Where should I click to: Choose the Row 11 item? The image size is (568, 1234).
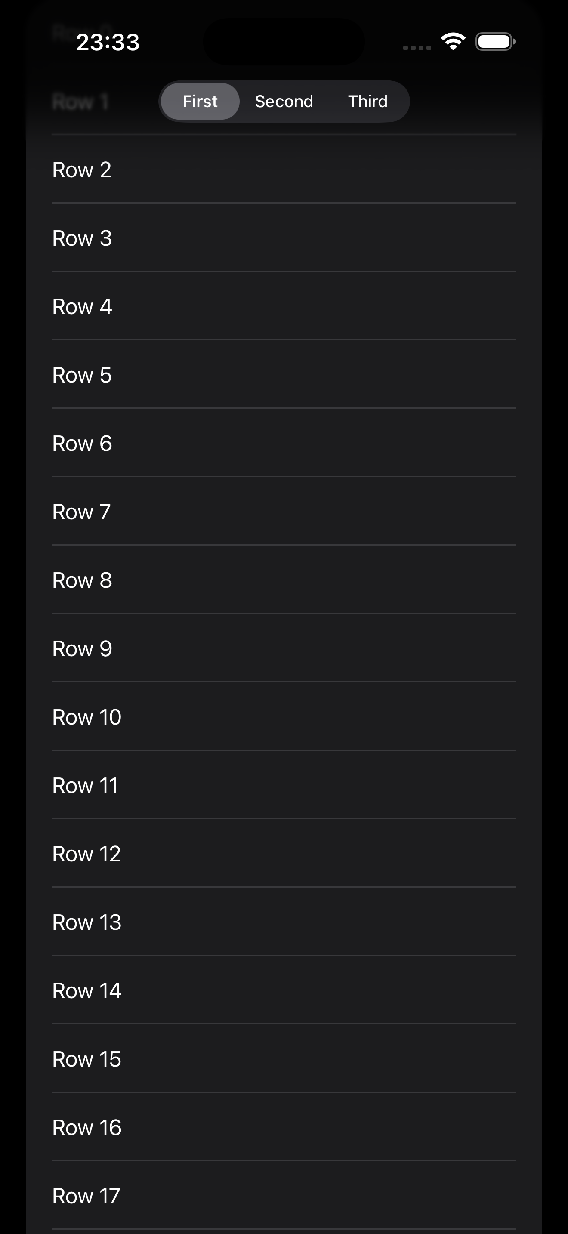coord(284,786)
